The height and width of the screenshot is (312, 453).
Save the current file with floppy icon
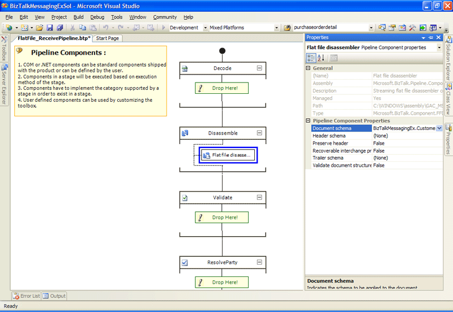[50, 28]
